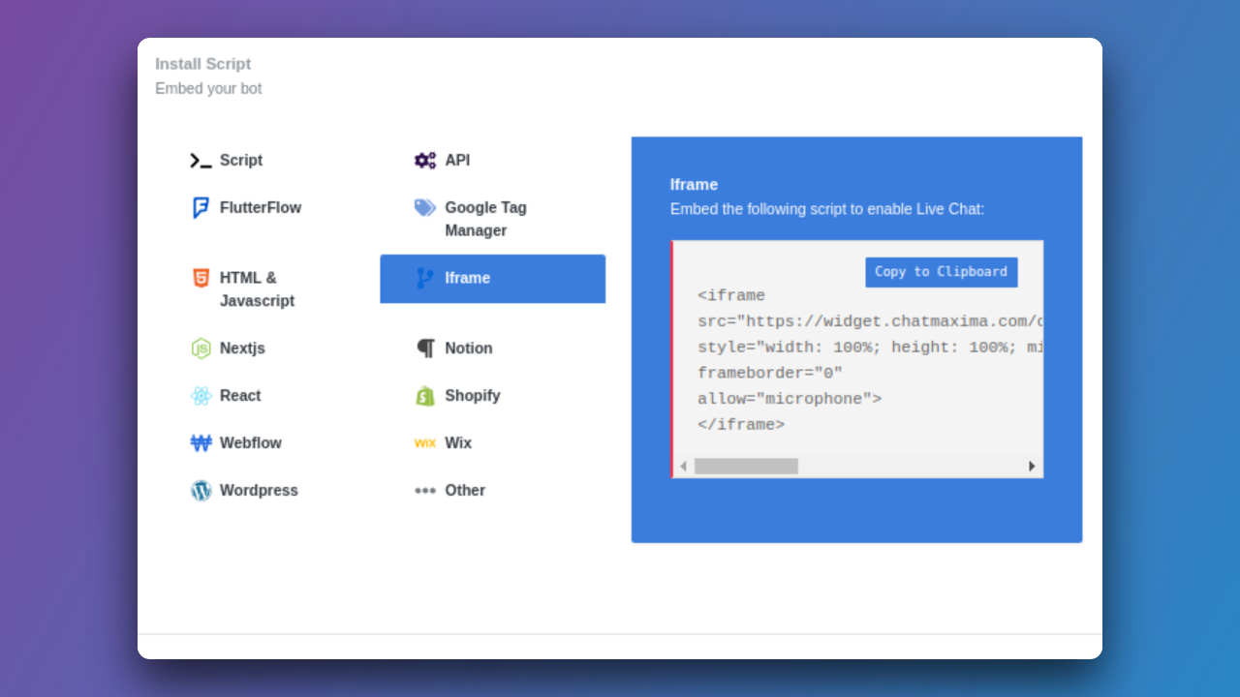Click the Install Script title

click(x=202, y=64)
